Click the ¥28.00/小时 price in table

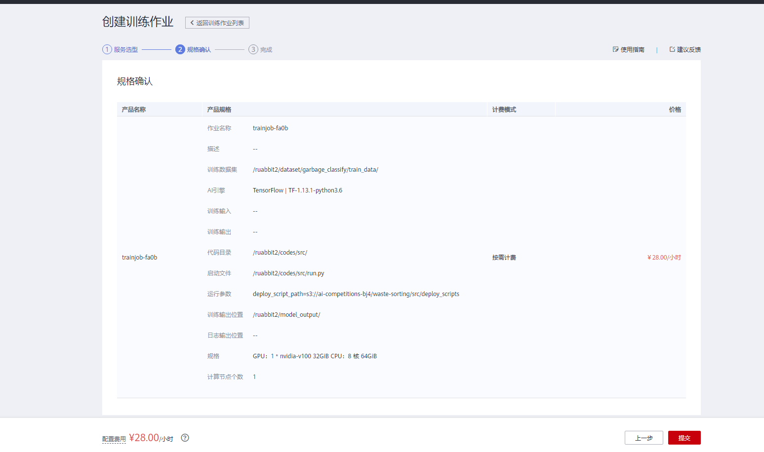pos(664,258)
